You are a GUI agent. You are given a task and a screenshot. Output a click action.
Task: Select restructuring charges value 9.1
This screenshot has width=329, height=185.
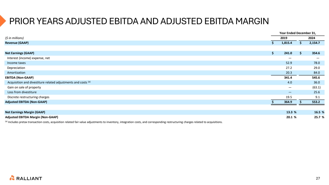click(x=317, y=97)
